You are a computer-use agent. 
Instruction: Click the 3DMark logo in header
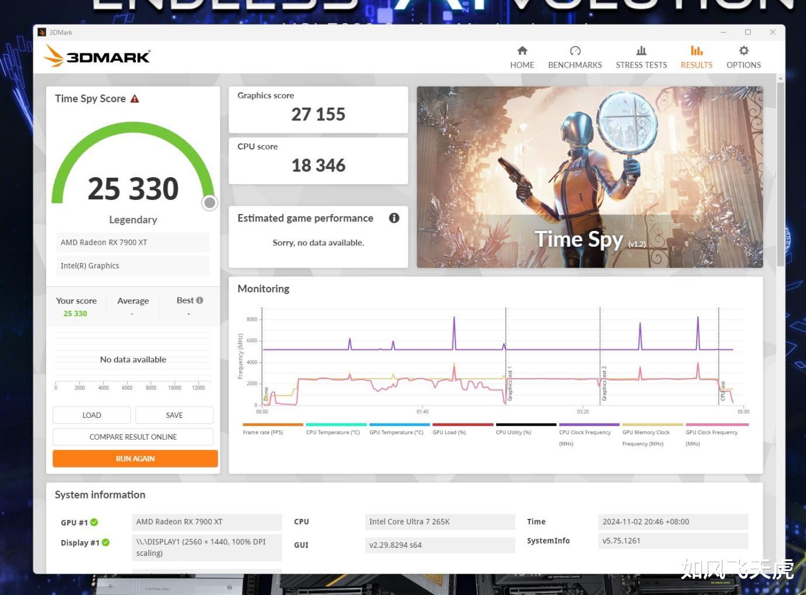coord(97,56)
